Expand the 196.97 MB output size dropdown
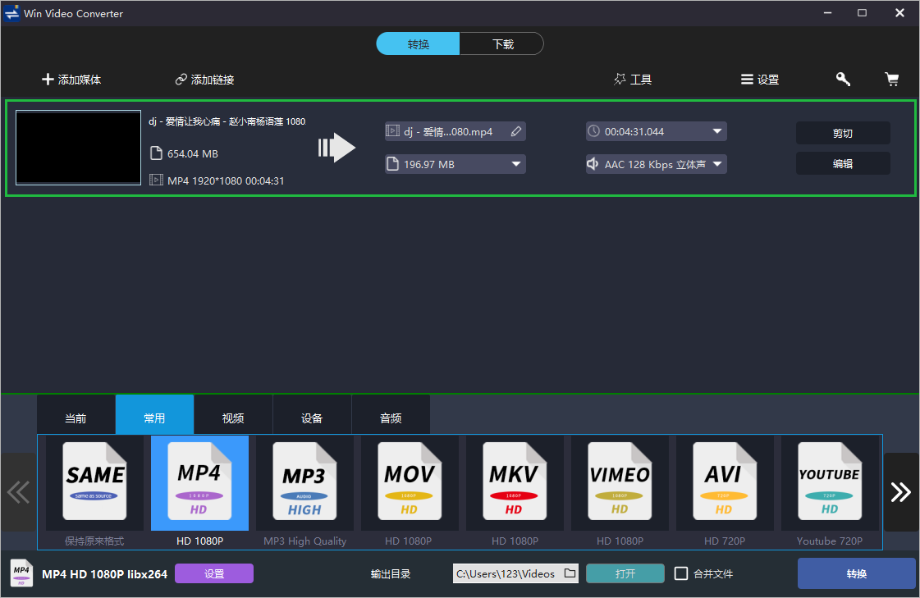The image size is (920, 598). pyautogui.click(x=516, y=164)
